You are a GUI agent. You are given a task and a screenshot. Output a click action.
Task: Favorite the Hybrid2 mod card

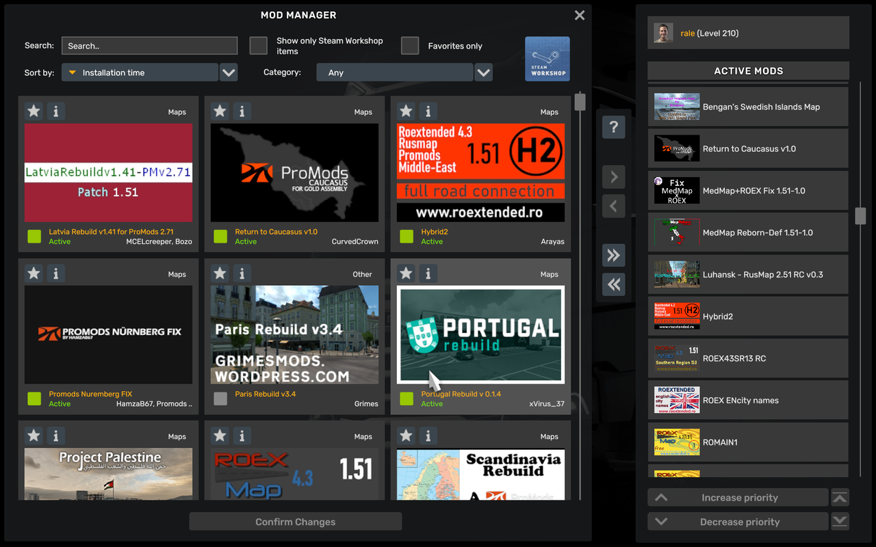[x=406, y=111]
